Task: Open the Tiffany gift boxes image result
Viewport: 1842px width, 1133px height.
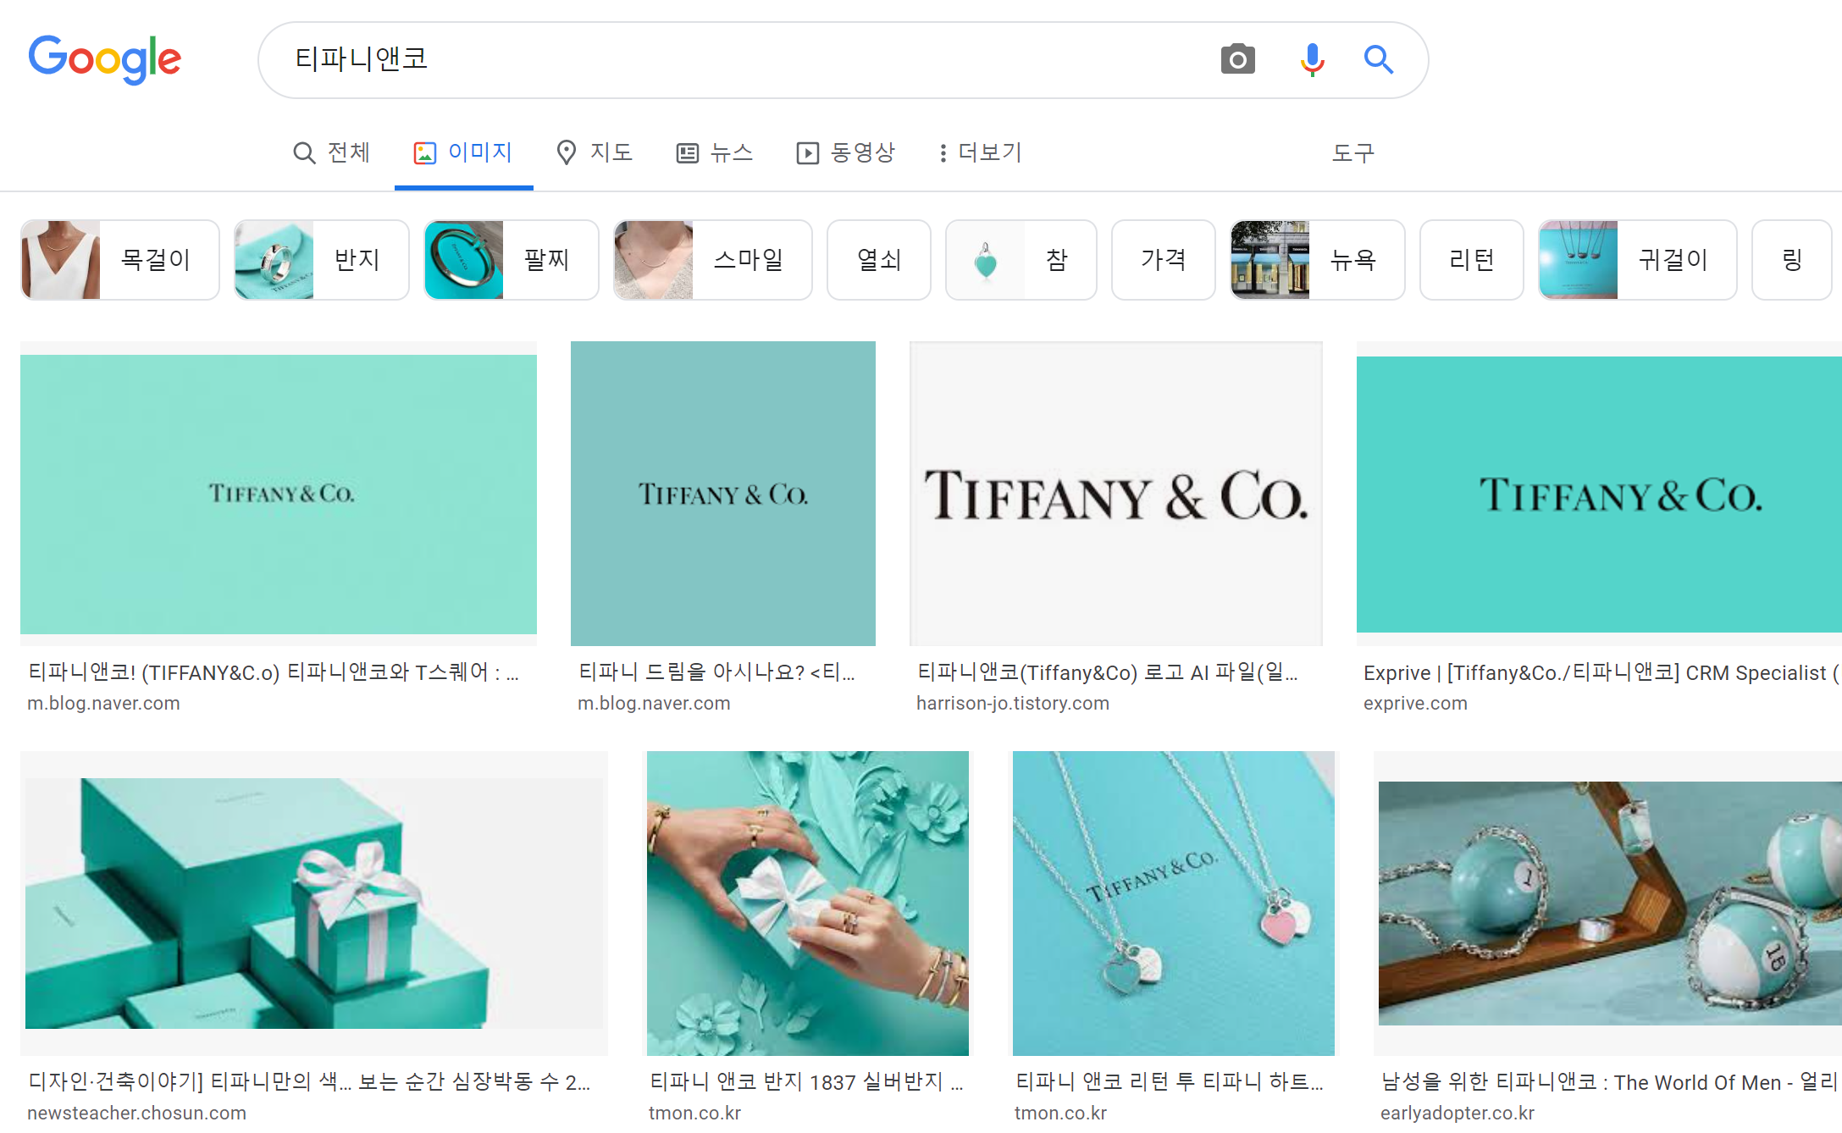Action: coord(314,903)
